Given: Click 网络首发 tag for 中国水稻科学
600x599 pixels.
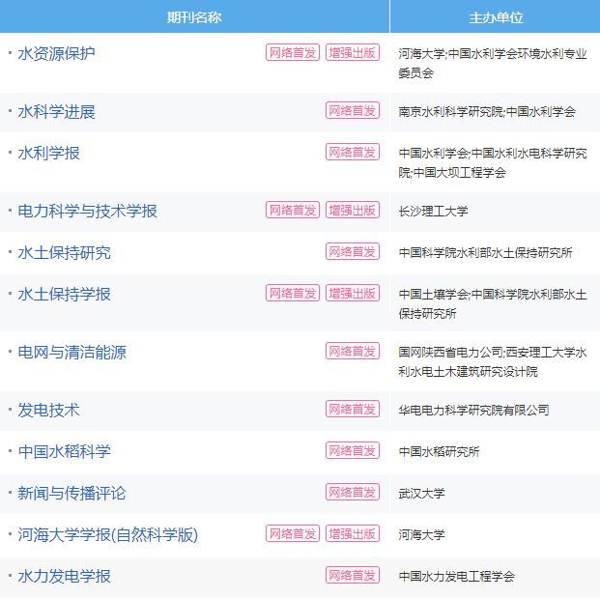Looking at the screenshot, I should [353, 450].
